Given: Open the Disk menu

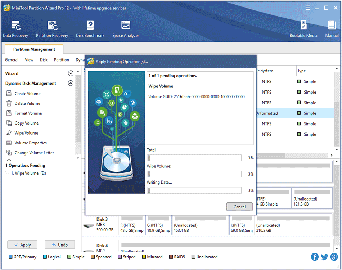Looking at the screenshot, I should coord(44,60).
